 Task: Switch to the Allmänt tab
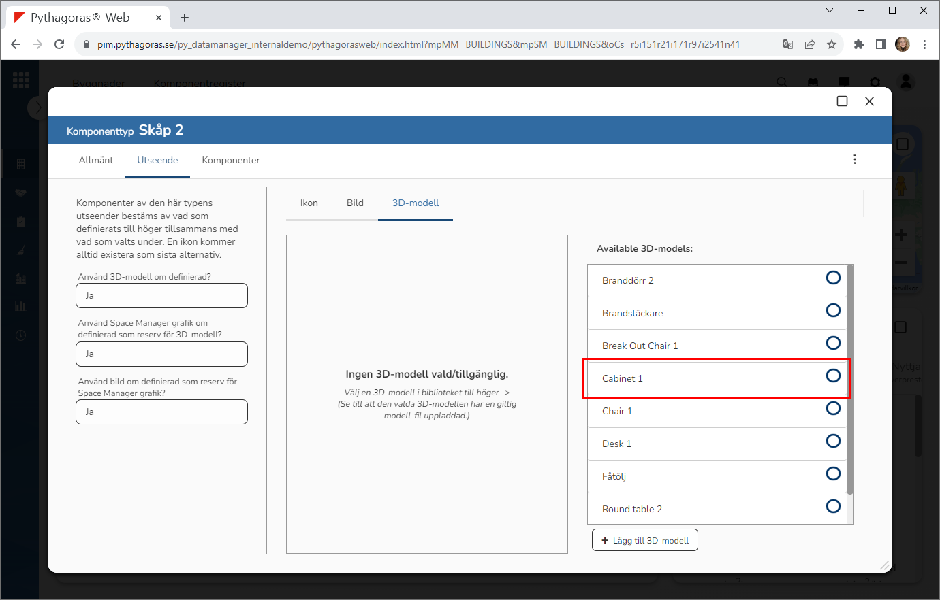pos(96,160)
